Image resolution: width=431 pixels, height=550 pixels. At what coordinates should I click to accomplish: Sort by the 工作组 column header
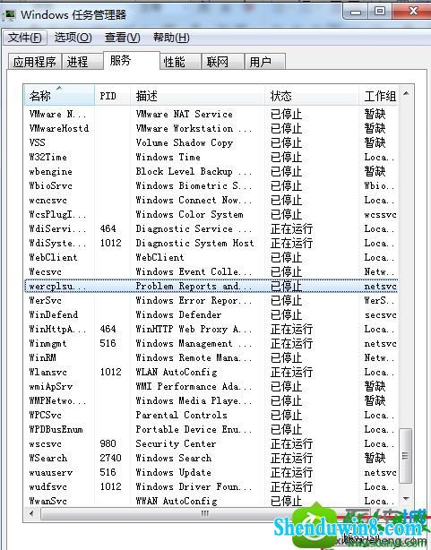[378, 96]
